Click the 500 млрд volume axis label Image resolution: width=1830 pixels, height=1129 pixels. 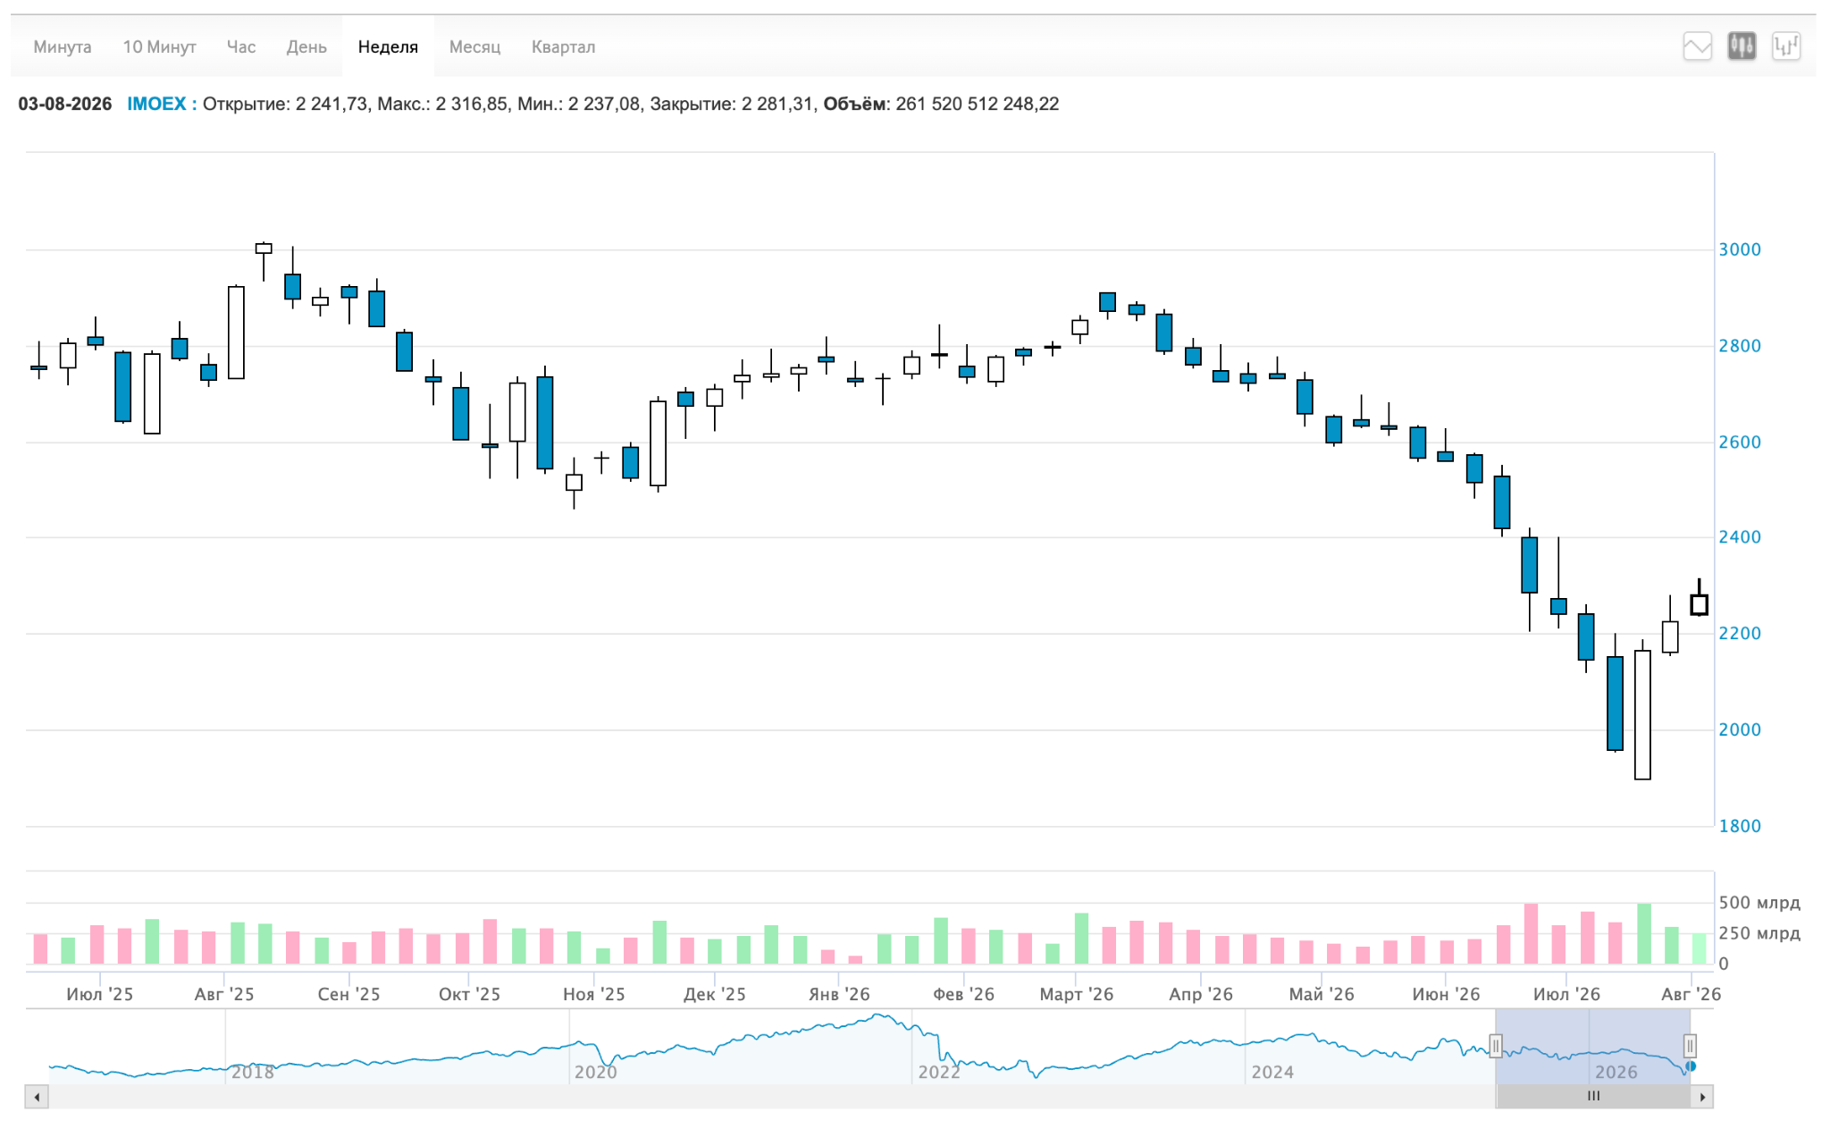tap(1759, 903)
